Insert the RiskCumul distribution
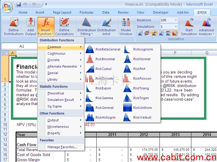217x162 pixels. pyautogui.click(x=103, y=69)
